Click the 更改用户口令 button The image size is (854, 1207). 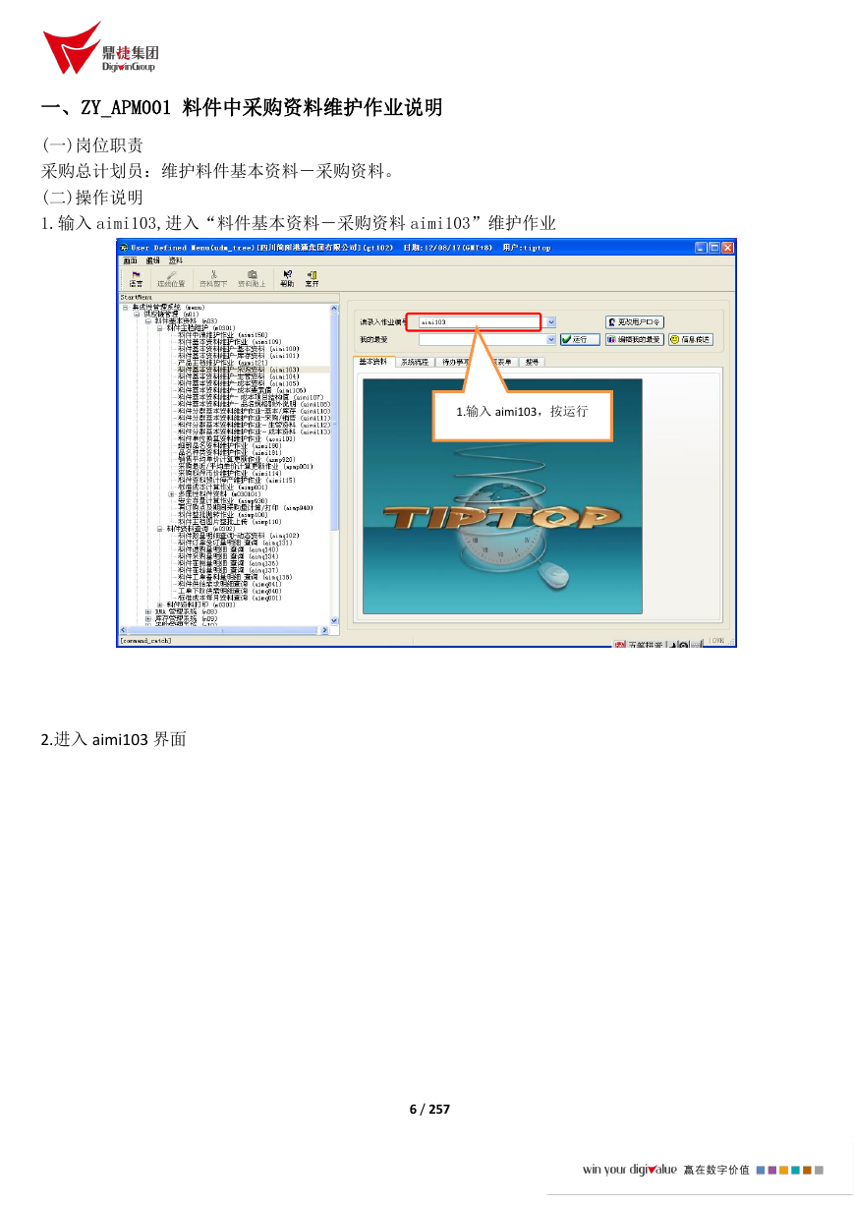pos(635,321)
